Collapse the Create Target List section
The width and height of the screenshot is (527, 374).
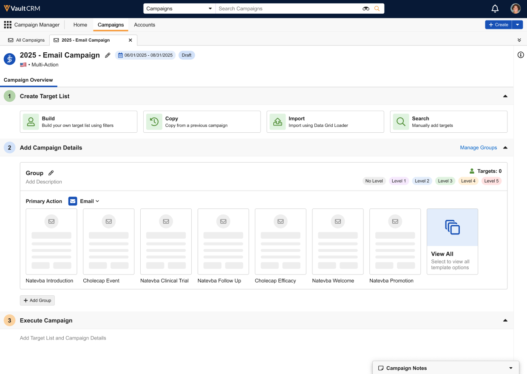[x=505, y=96]
